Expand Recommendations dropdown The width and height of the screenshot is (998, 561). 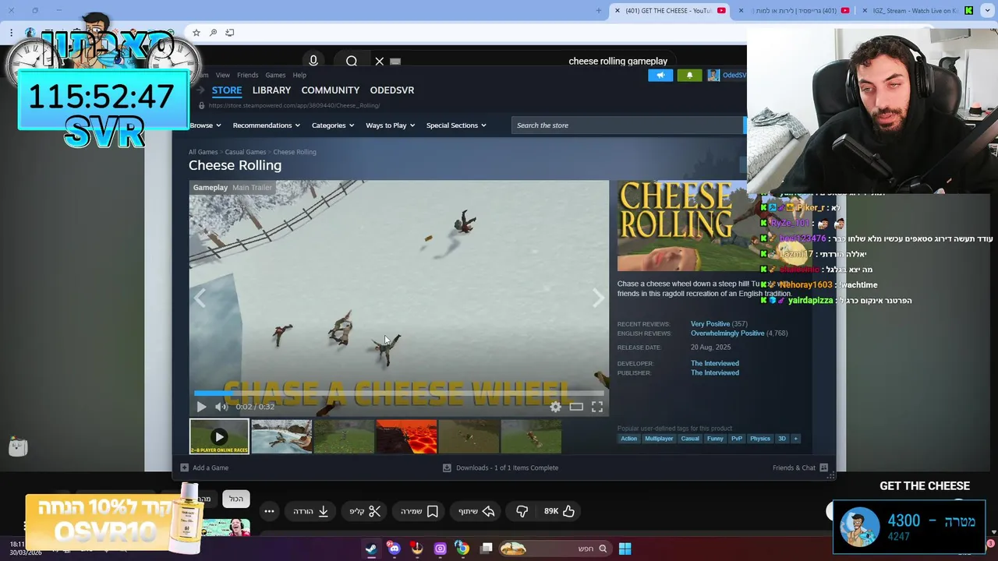tap(267, 125)
